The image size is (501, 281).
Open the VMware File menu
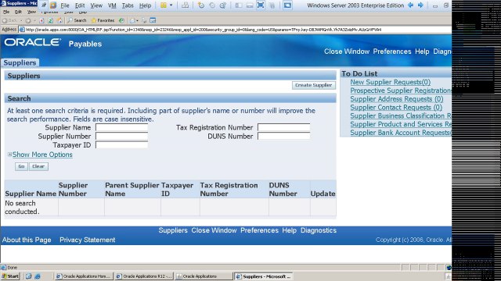(x=65, y=5)
